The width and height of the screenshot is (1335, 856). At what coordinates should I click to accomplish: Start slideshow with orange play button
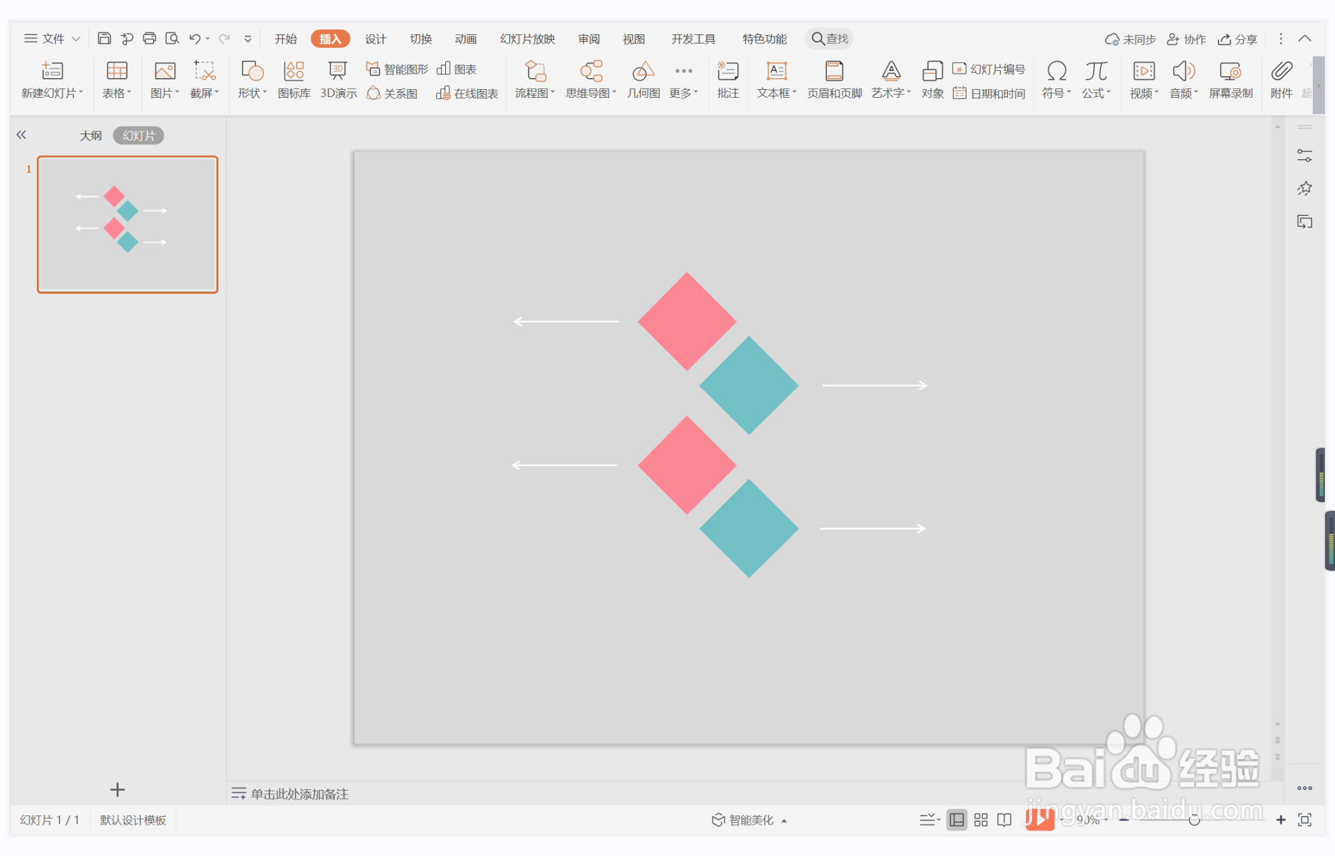coord(1039,820)
